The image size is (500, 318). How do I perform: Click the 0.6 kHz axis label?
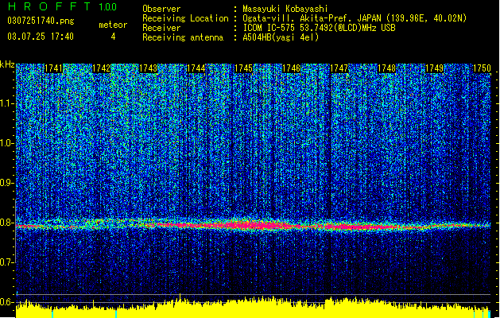pyautogui.click(x=7, y=302)
